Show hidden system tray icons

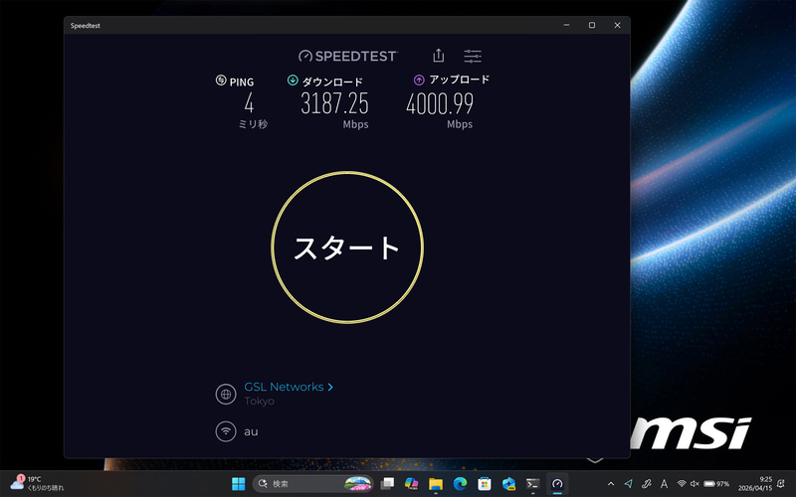611,484
